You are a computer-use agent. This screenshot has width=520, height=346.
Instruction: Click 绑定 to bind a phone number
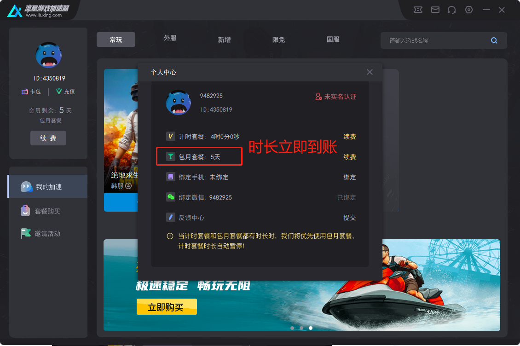tap(350, 177)
